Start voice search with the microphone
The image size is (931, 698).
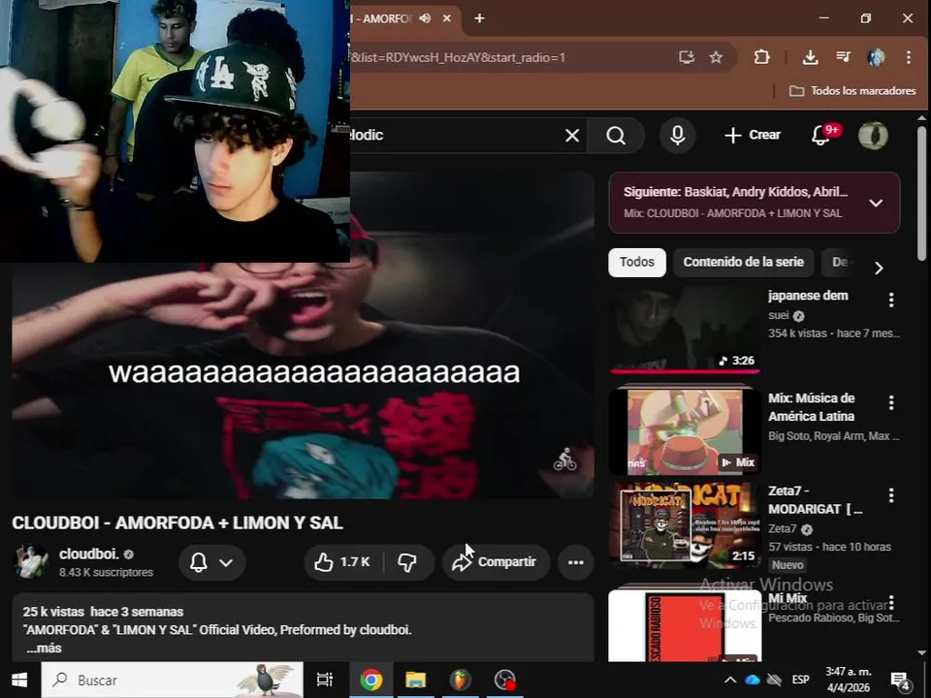tap(678, 136)
